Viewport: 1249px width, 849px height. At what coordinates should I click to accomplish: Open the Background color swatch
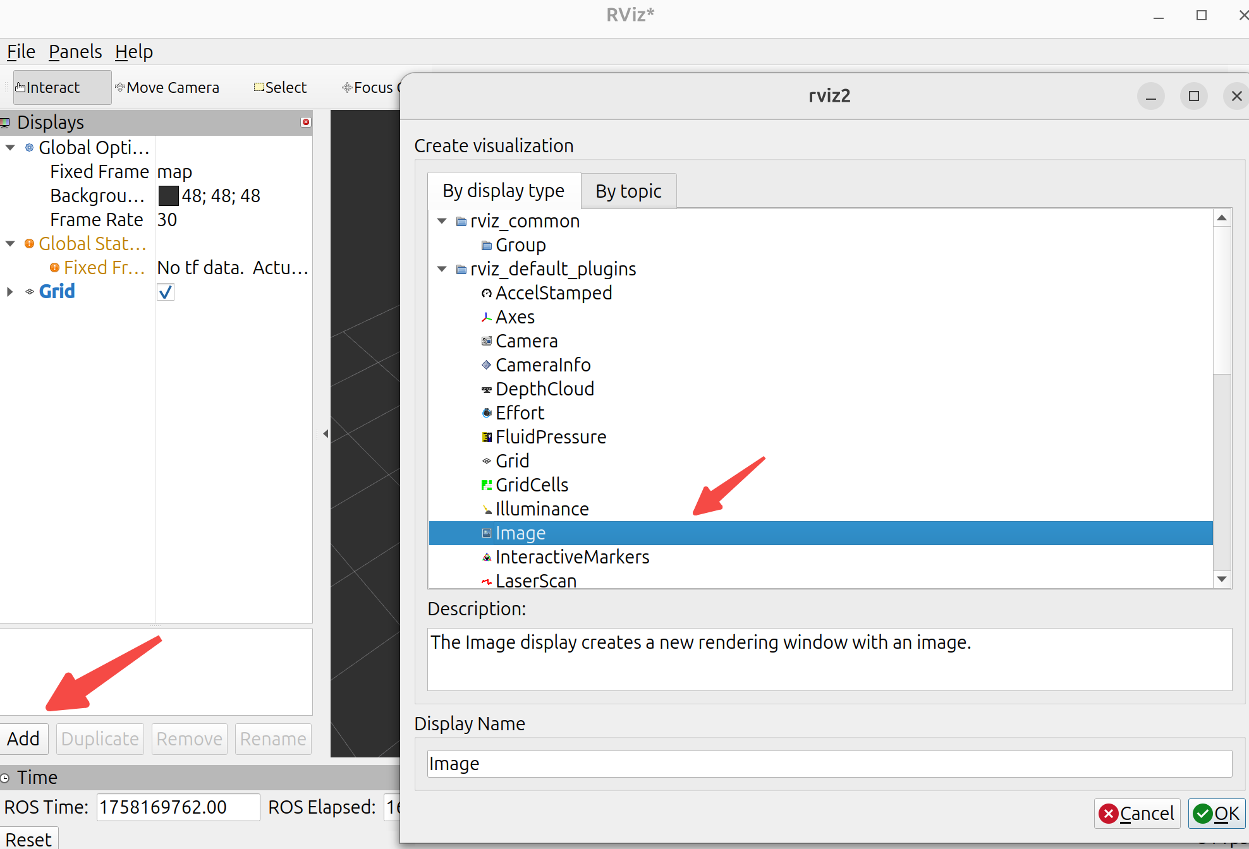tap(168, 196)
